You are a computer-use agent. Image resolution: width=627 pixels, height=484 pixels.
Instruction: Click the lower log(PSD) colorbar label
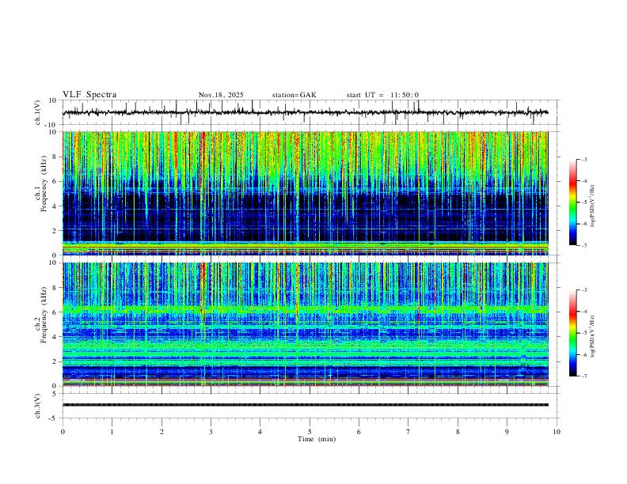click(593, 337)
